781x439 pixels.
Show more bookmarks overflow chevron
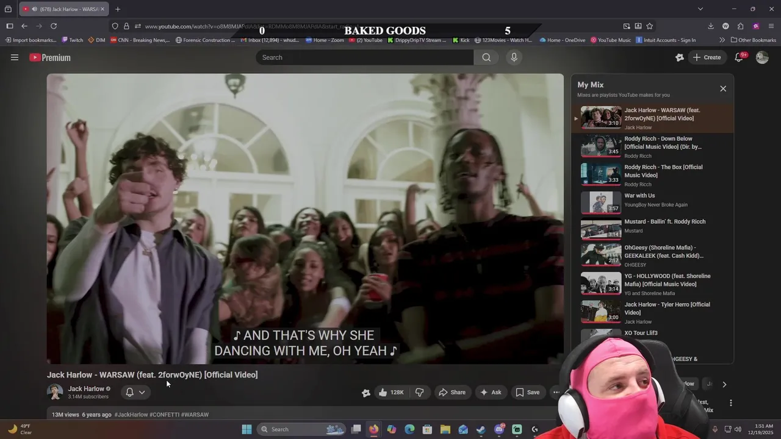tap(722, 40)
